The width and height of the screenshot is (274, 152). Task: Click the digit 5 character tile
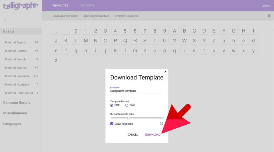pyautogui.click(x=125, y=31)
